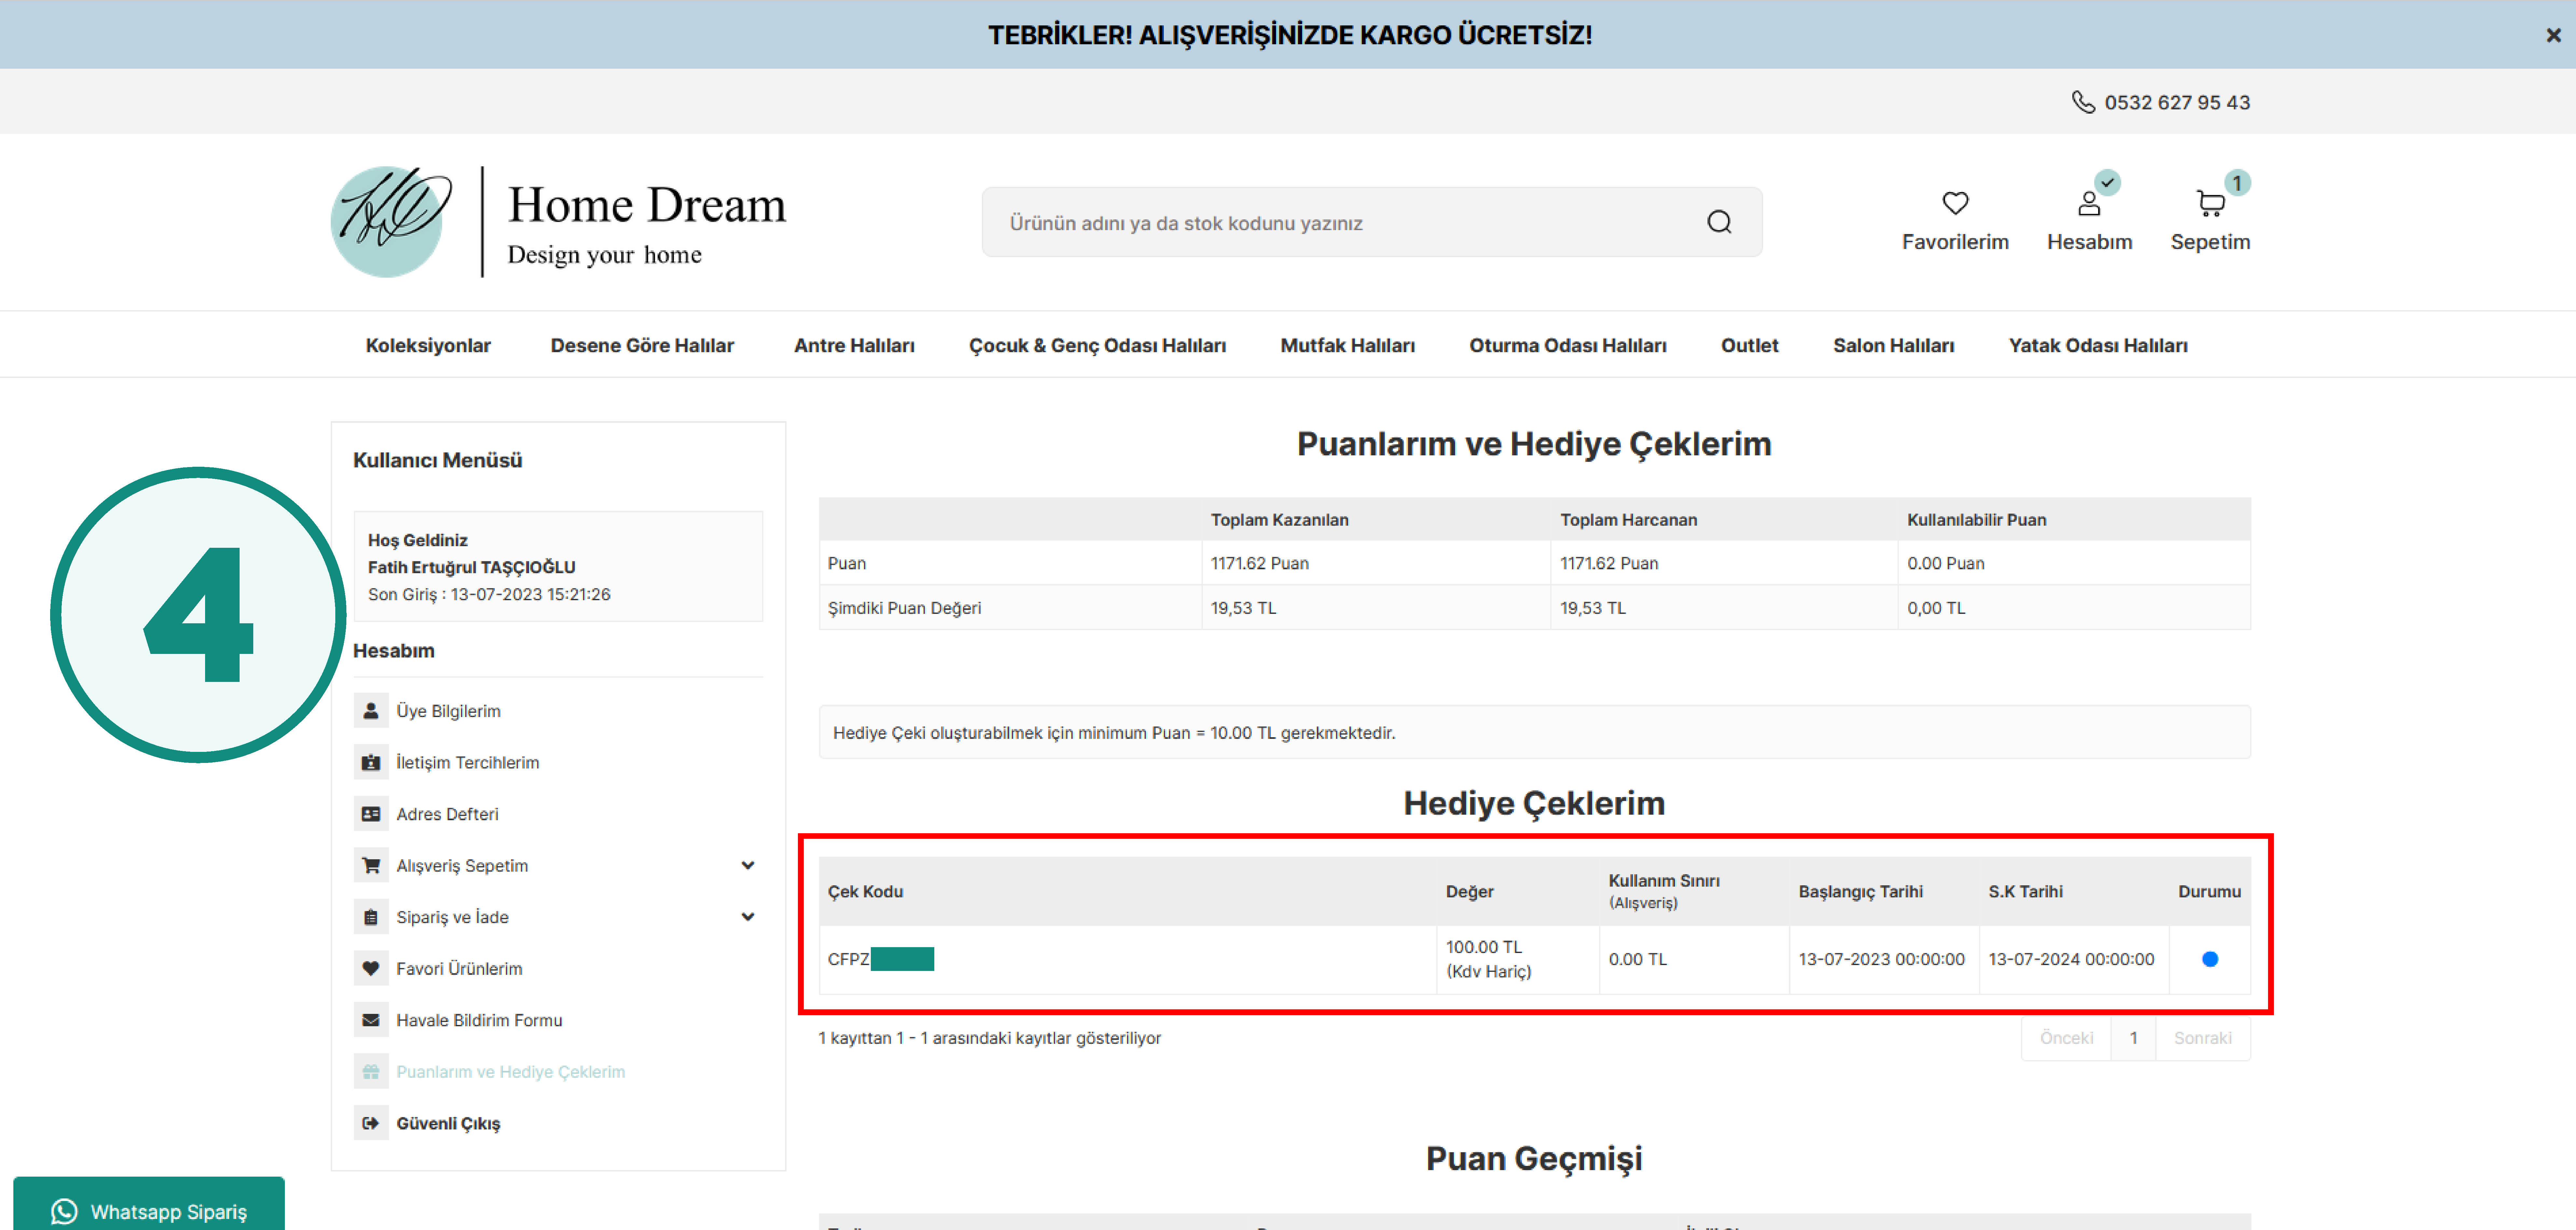Click the Puanlarım gift icon
The height and width of the screenshot is (1230, 2576).
point(371,1071)
